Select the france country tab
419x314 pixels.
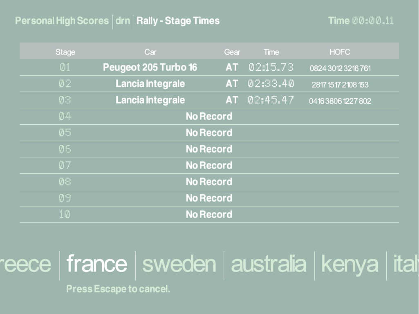(x=97, y=264)
